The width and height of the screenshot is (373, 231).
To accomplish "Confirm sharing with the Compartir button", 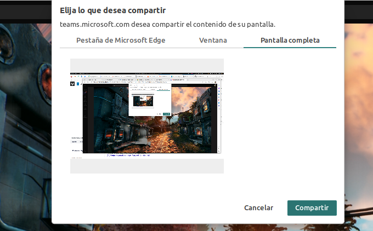I will coord(312,208).
